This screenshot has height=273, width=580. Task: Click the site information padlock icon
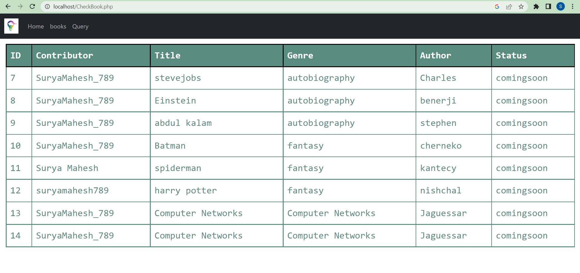[x=47, y=6]
